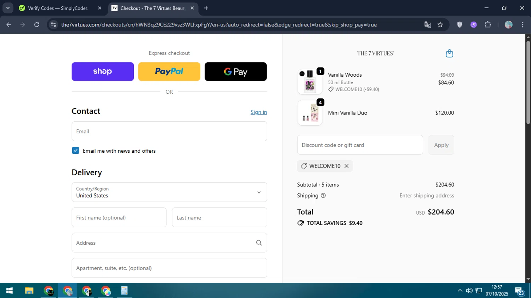Click the Vanilla Woods product thumbnail
The width and height of the screenshot is (531, 298).
[310, 82]
